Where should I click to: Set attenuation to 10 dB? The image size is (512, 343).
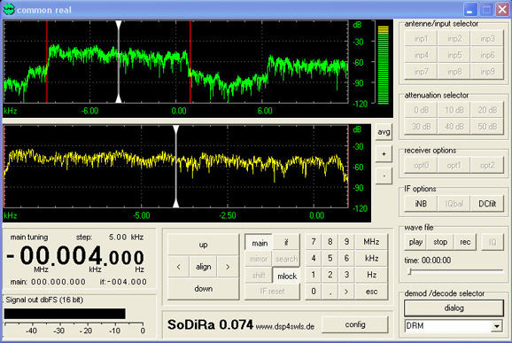coord(454,110)
